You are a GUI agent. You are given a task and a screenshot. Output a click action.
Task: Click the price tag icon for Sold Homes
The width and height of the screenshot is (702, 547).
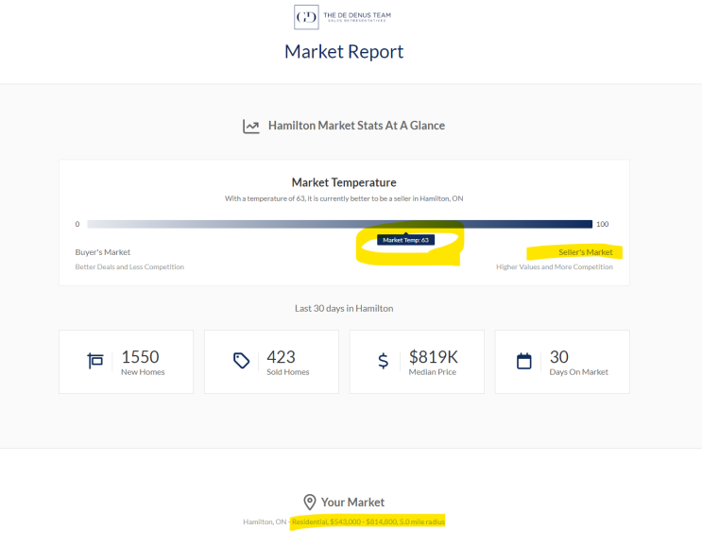tap(241, 361)
